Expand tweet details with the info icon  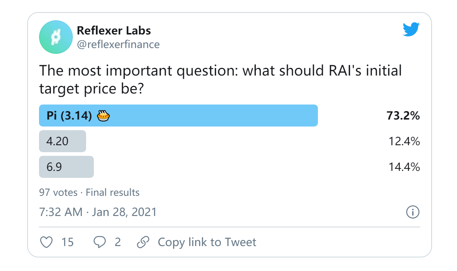[x=412, y=212]
